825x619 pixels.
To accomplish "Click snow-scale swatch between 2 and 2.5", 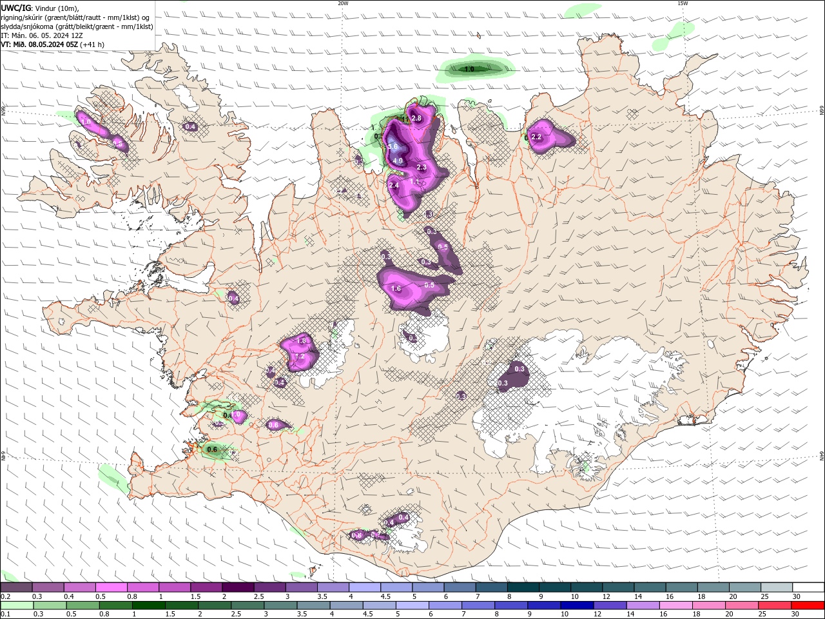I will [237, 587].
